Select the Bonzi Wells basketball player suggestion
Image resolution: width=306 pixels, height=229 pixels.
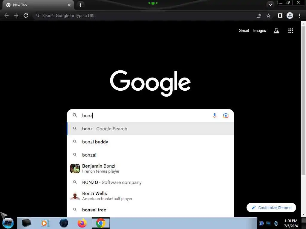[151, 196]
